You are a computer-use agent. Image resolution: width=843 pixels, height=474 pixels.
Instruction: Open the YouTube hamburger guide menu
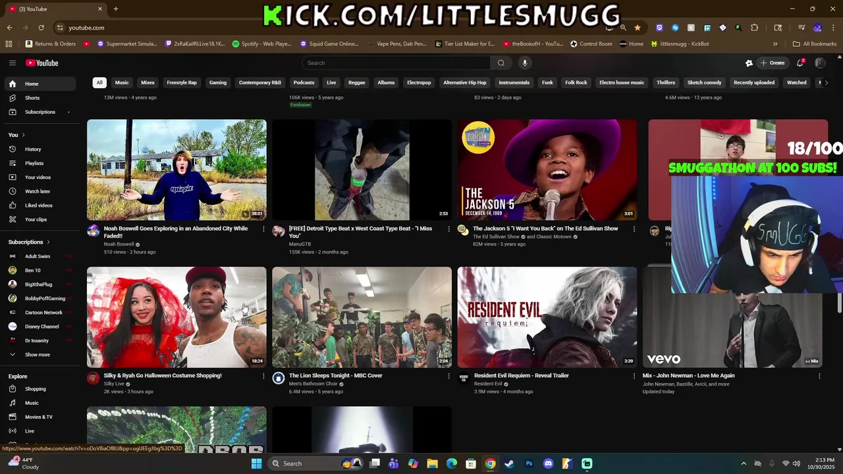coord(12,63)
